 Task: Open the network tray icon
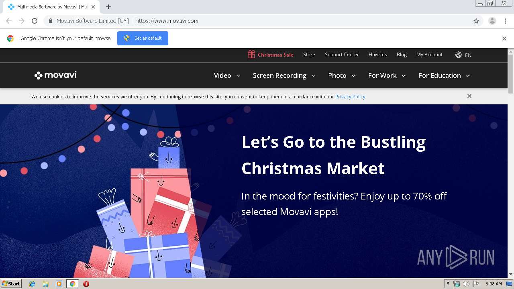[457, 284]
